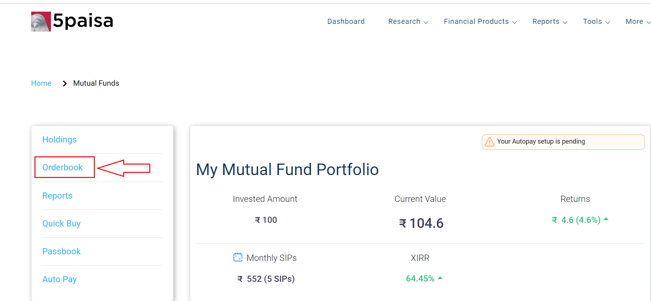Open Holdings in the sidebar
Screen dimensions: 651x301
(x=59, y=140)
